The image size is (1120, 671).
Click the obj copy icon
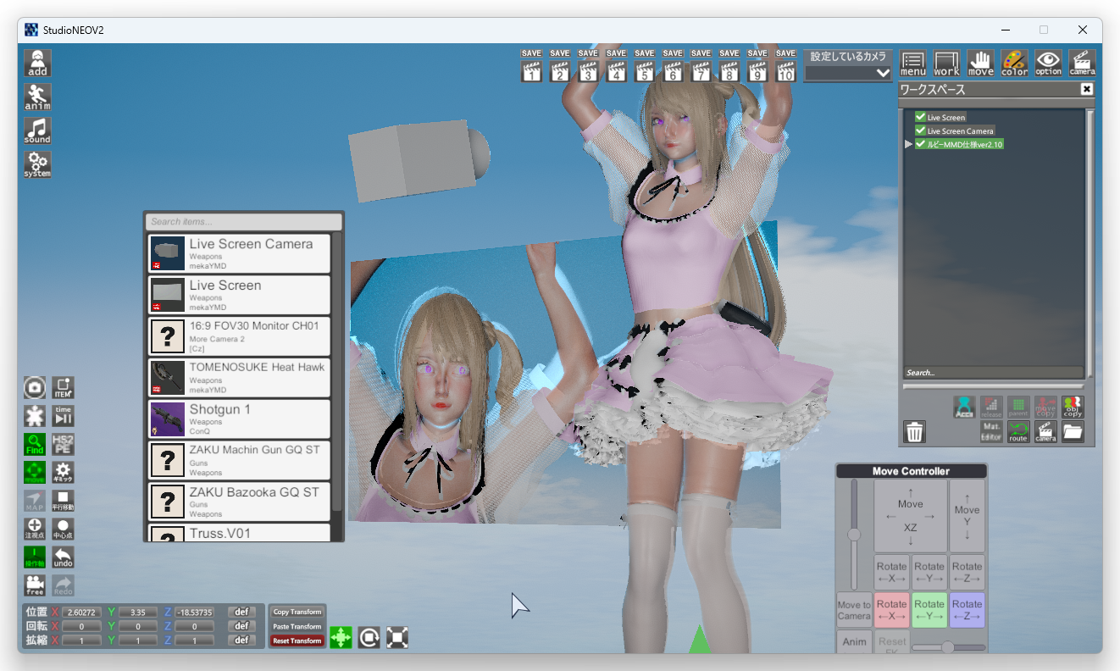tap(1073, 408)
